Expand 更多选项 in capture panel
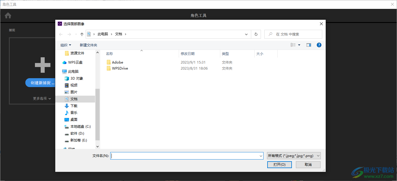Image resolution: width=397 pixels, height=181 pixels. click(x=42, y=99)
